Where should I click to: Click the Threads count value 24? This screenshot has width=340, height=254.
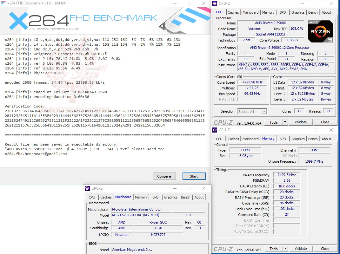pos(328,111)
